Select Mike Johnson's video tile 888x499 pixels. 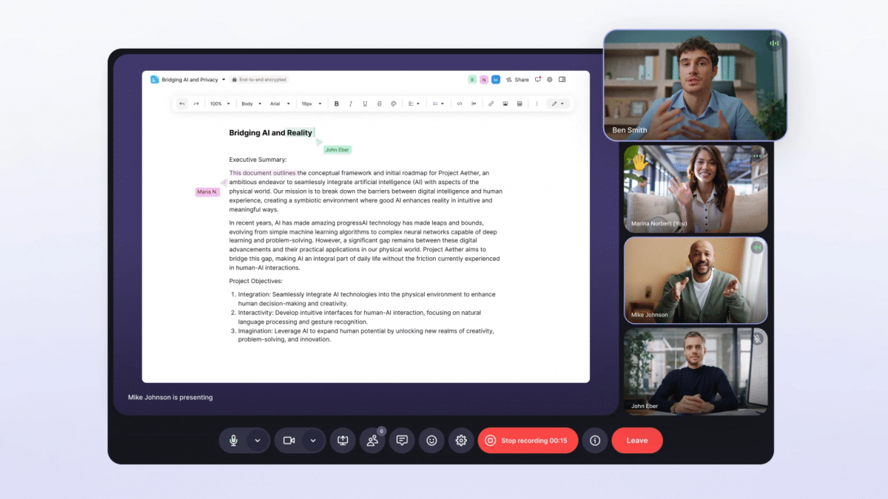pos(696,280)
